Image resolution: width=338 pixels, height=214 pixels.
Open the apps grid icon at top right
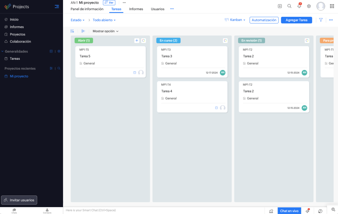click(332, 6)
